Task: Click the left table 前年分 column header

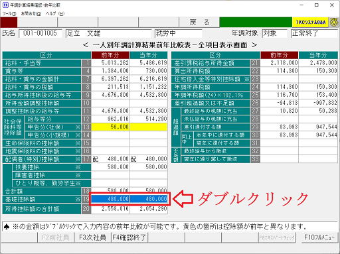Action: [x=110, y=55]
